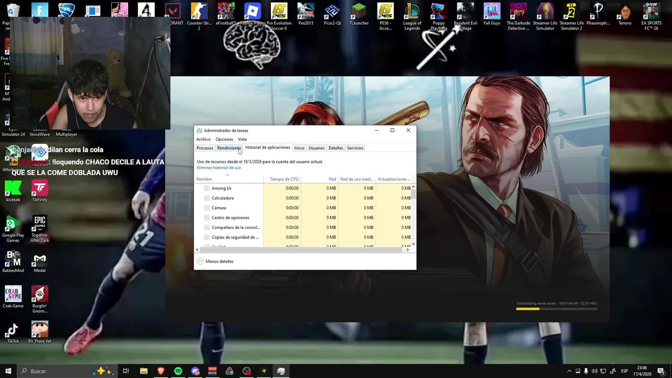Open Spotify from the taskbar
Screen dimensions: 672x378
point(178,371)
